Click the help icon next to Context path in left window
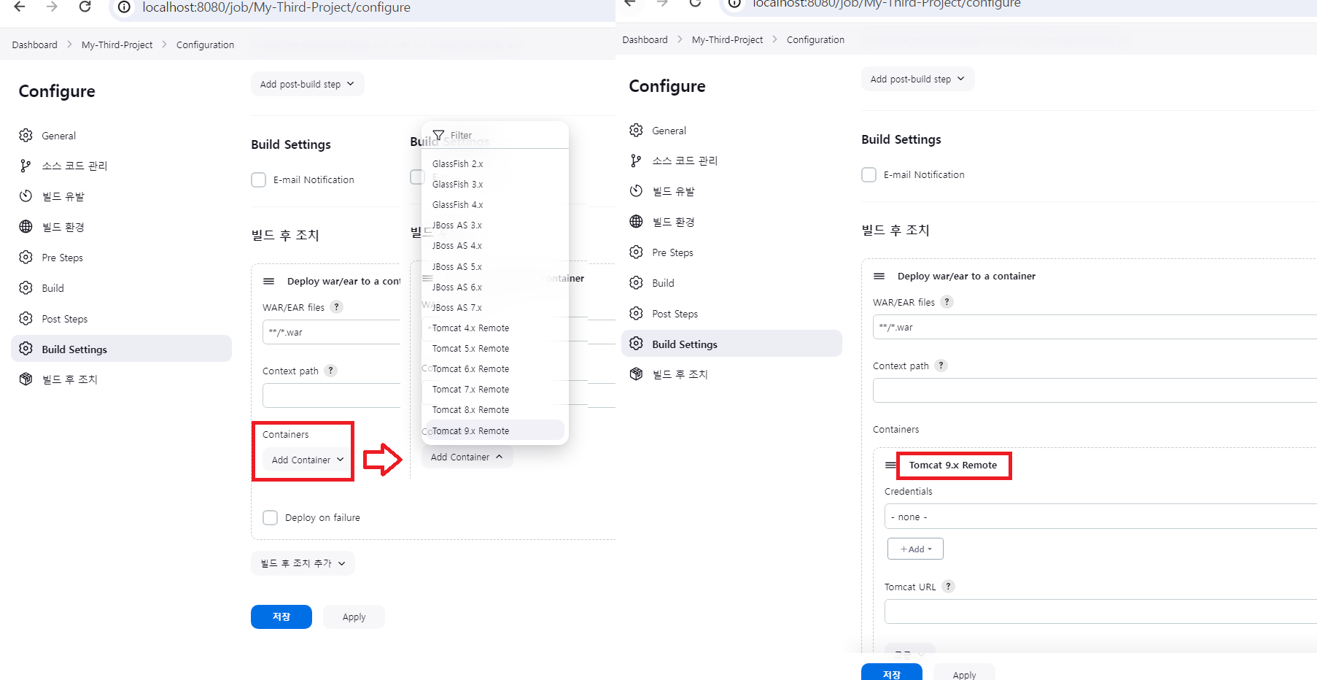This screenshot has height=680, width=1317. (331, 371)
